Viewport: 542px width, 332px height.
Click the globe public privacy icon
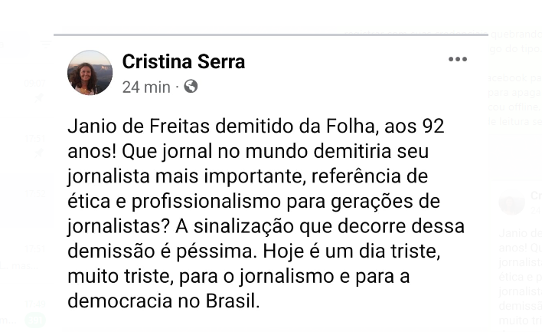pos(191,86)
